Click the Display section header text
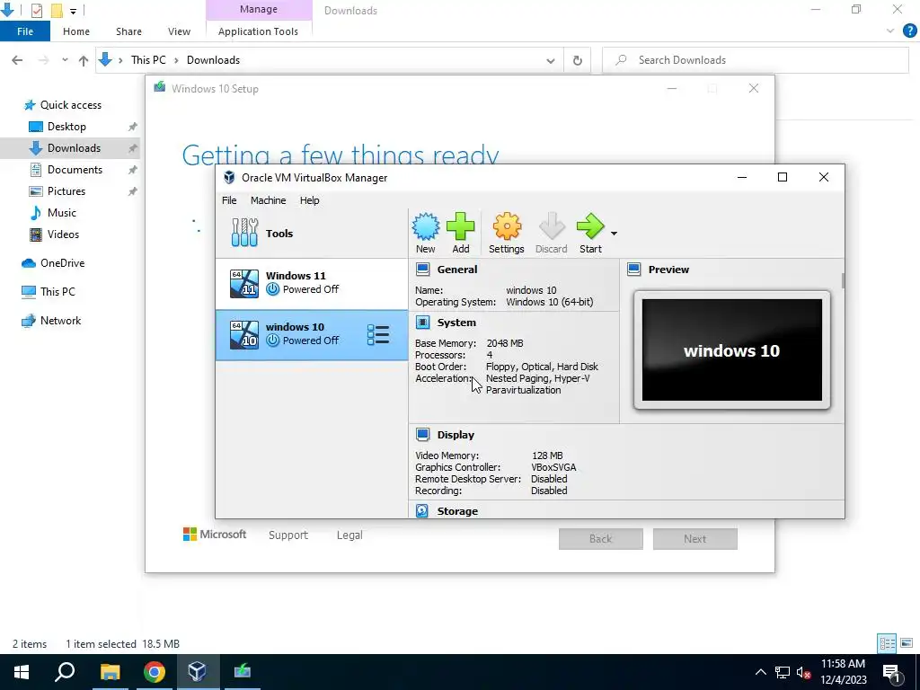This screenshot has height=690, width=920. point(456,435)
